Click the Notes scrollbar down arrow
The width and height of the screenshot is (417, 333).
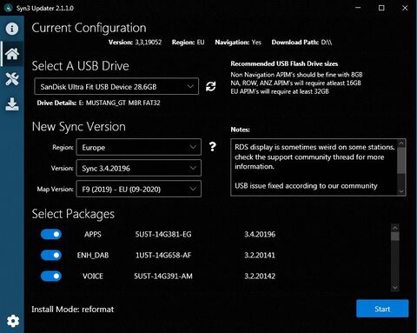[401, 191]
